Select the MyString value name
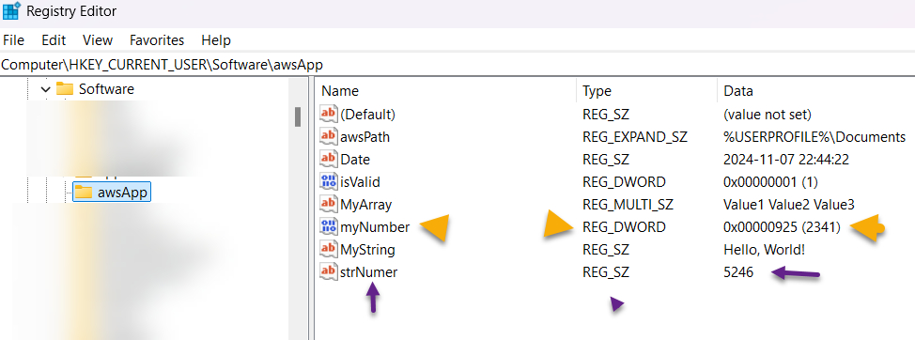This screenshot has width=915, height=340. 367,250
